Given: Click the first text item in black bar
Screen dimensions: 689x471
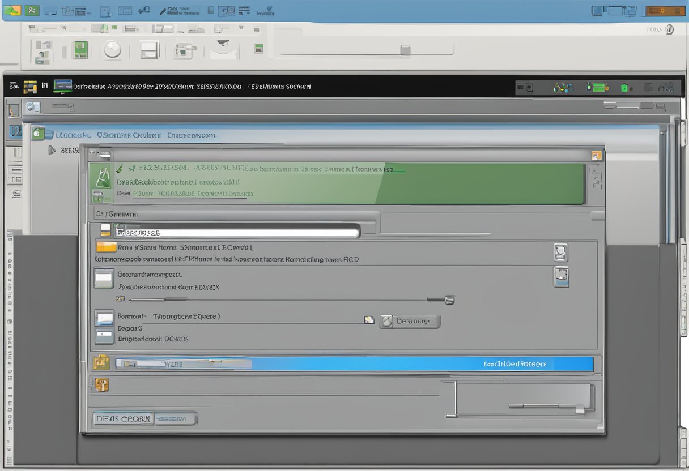Looking at the screenshot, I should pyautogui.click(x=90, y=87).
